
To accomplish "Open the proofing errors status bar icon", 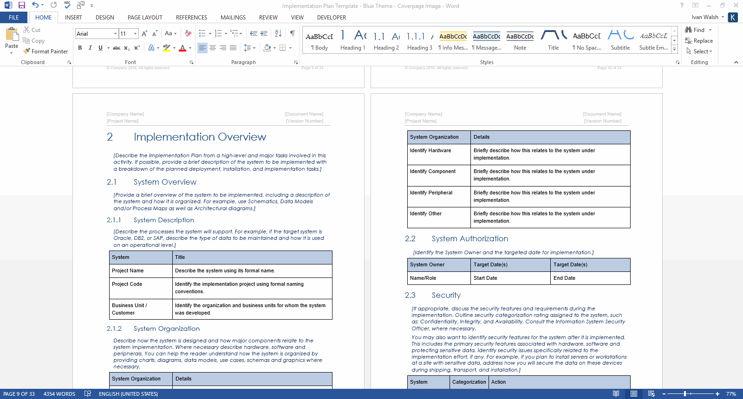I will point(88,394).
